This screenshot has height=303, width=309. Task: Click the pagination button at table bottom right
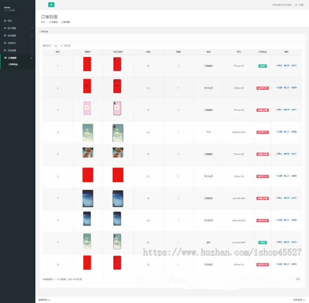(298, 279)
